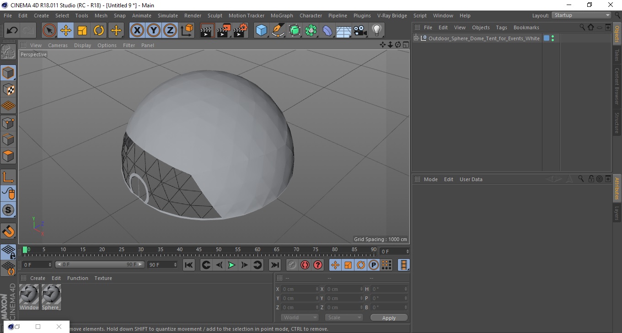The width and height of the screenshot is (622, 333).
Task: Click timeline frame marker 45
Action: (199, 250)
